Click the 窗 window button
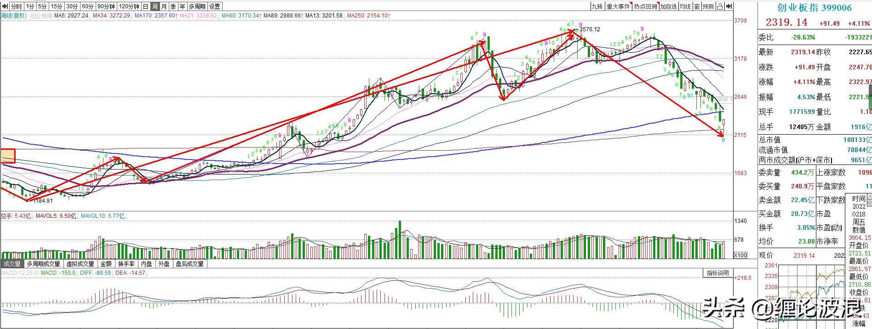 tap(697, 6)
